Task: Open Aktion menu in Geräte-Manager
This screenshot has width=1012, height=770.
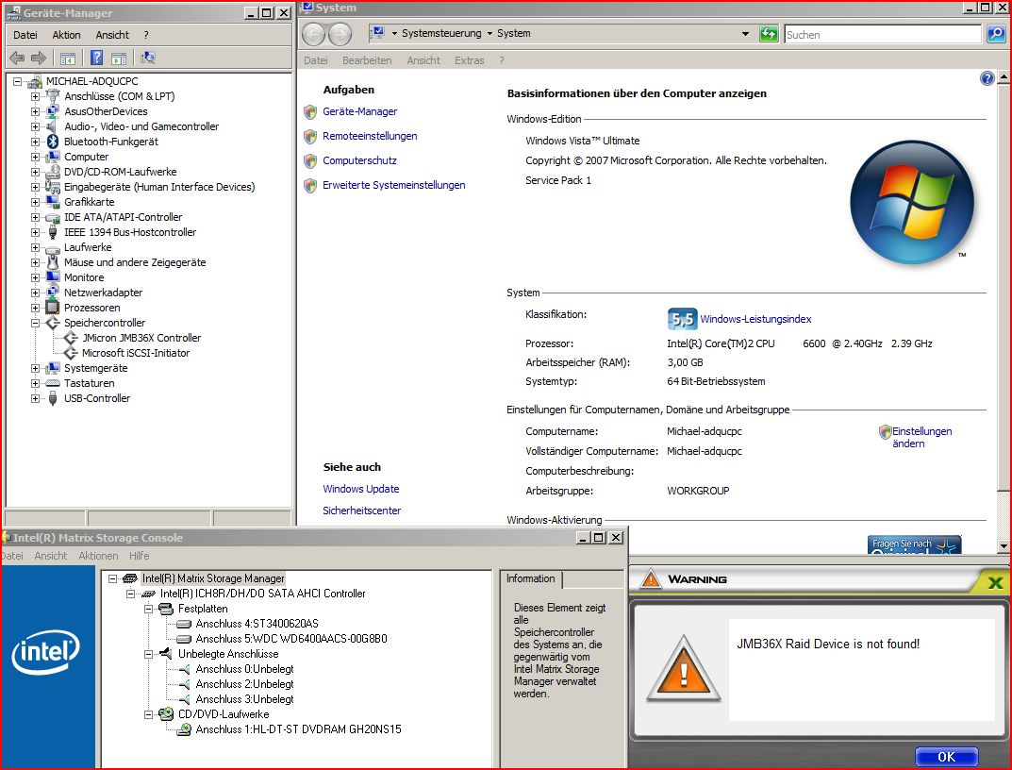Action: pos(66,35)
